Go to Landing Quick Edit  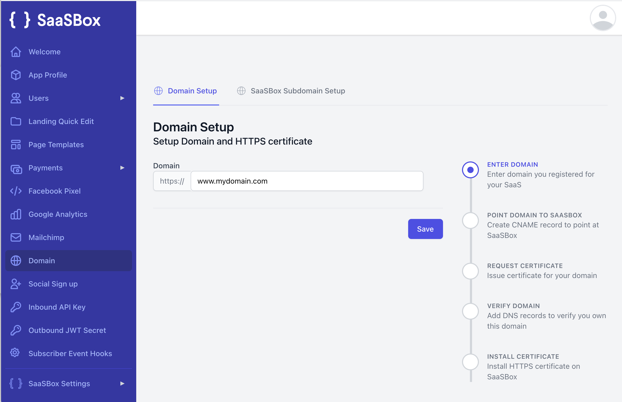pyautogui.click(x=69, y=121)
